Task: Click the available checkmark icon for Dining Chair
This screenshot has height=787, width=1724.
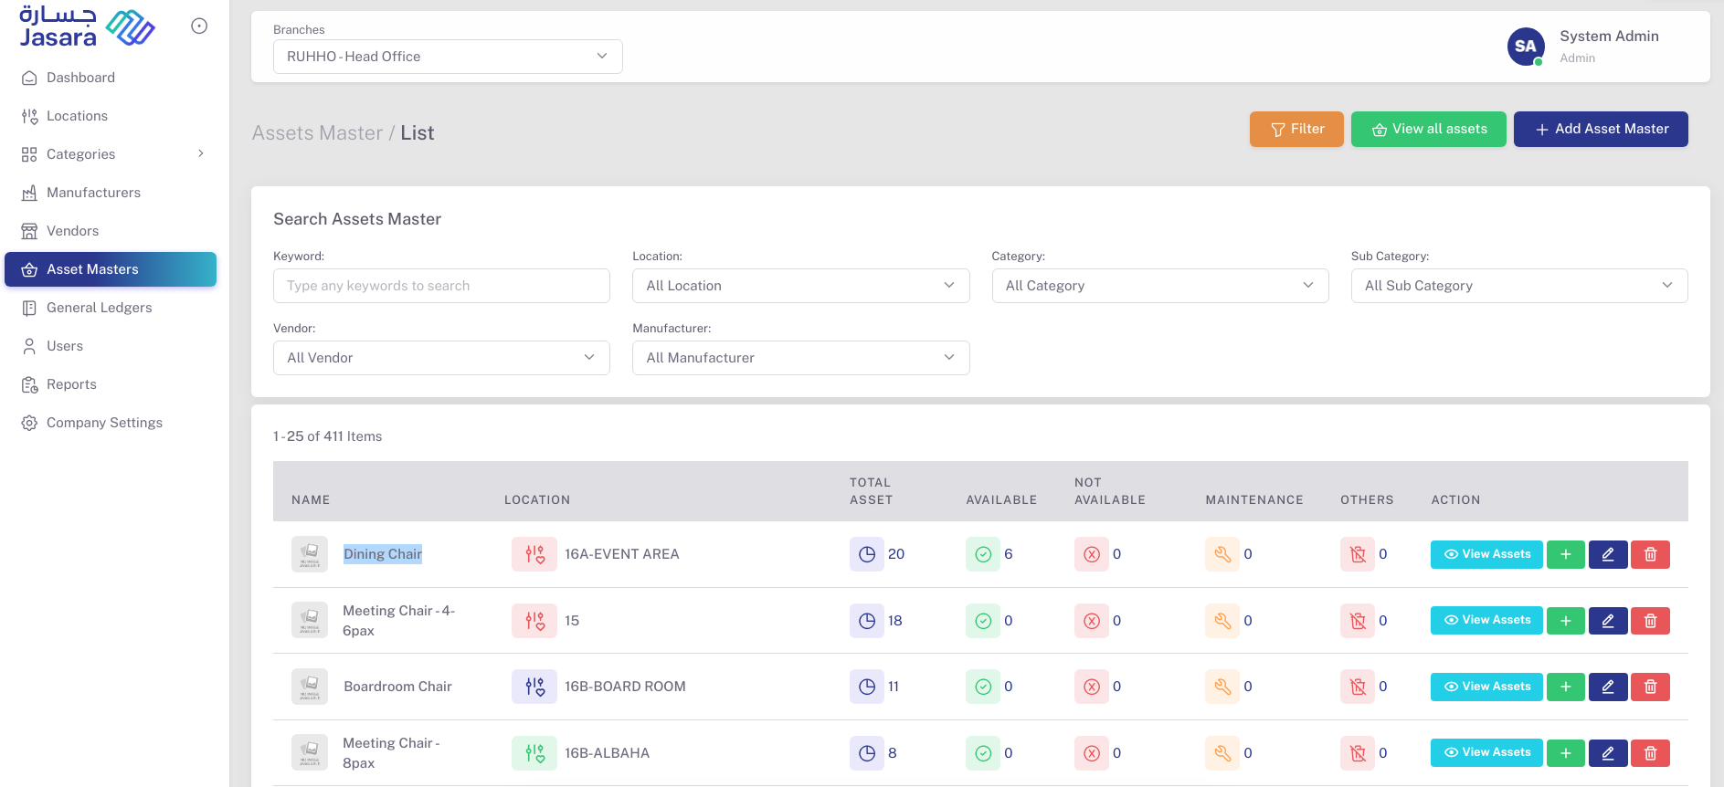Action: (983, 554)
